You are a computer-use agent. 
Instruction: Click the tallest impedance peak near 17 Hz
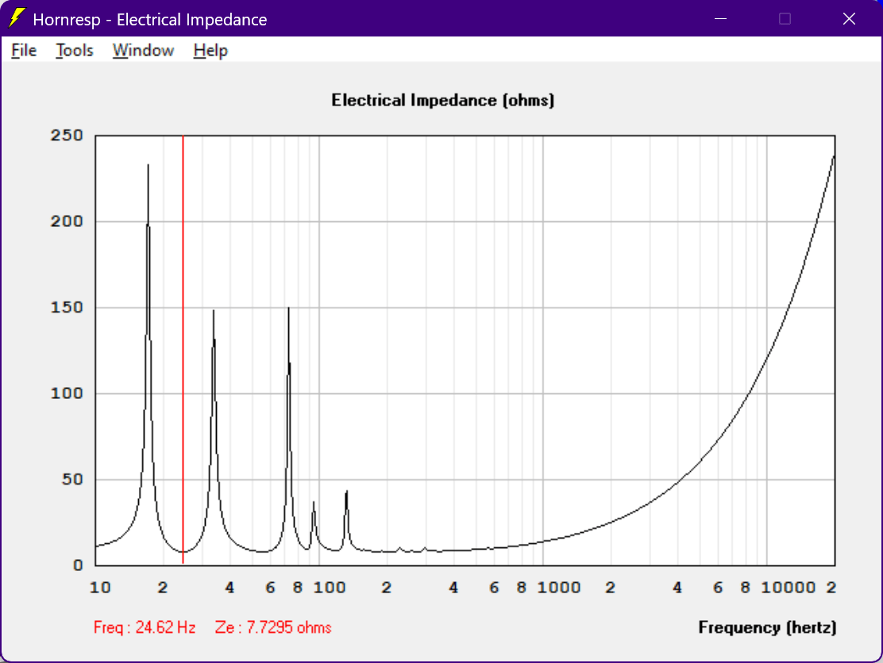coord(148,165)
